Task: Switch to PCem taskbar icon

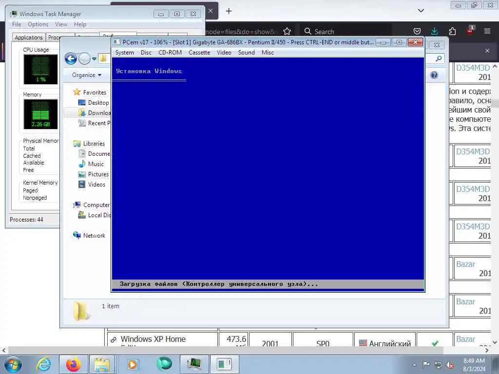Action: pos(224,364)
